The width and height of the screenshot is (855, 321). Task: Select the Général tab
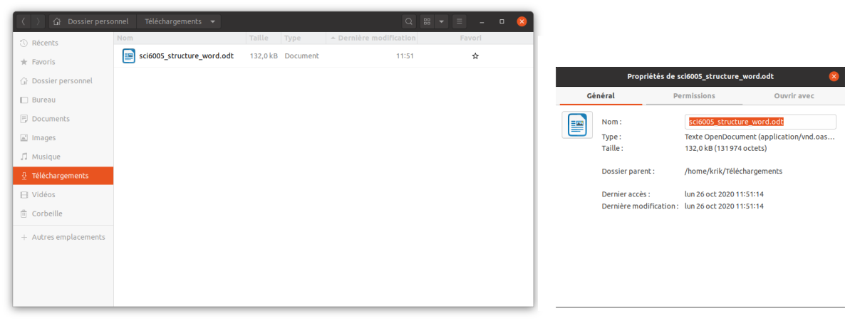click(x=600, y=95)
